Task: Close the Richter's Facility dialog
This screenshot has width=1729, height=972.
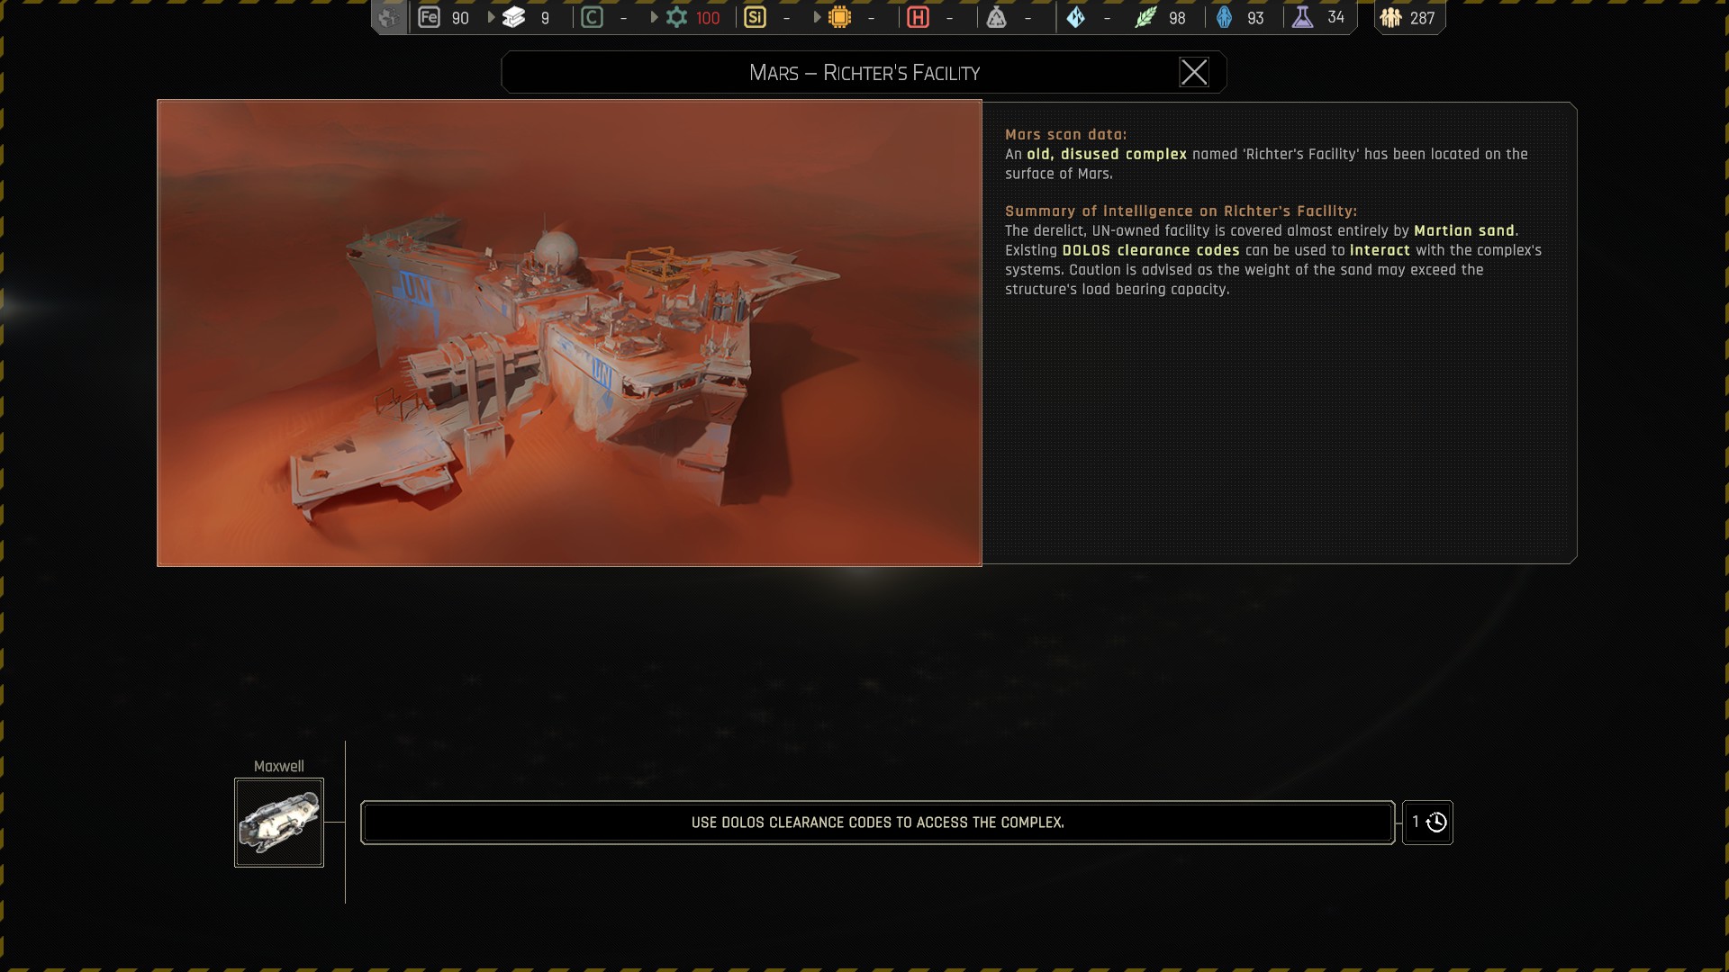Action: [1194, 72]
